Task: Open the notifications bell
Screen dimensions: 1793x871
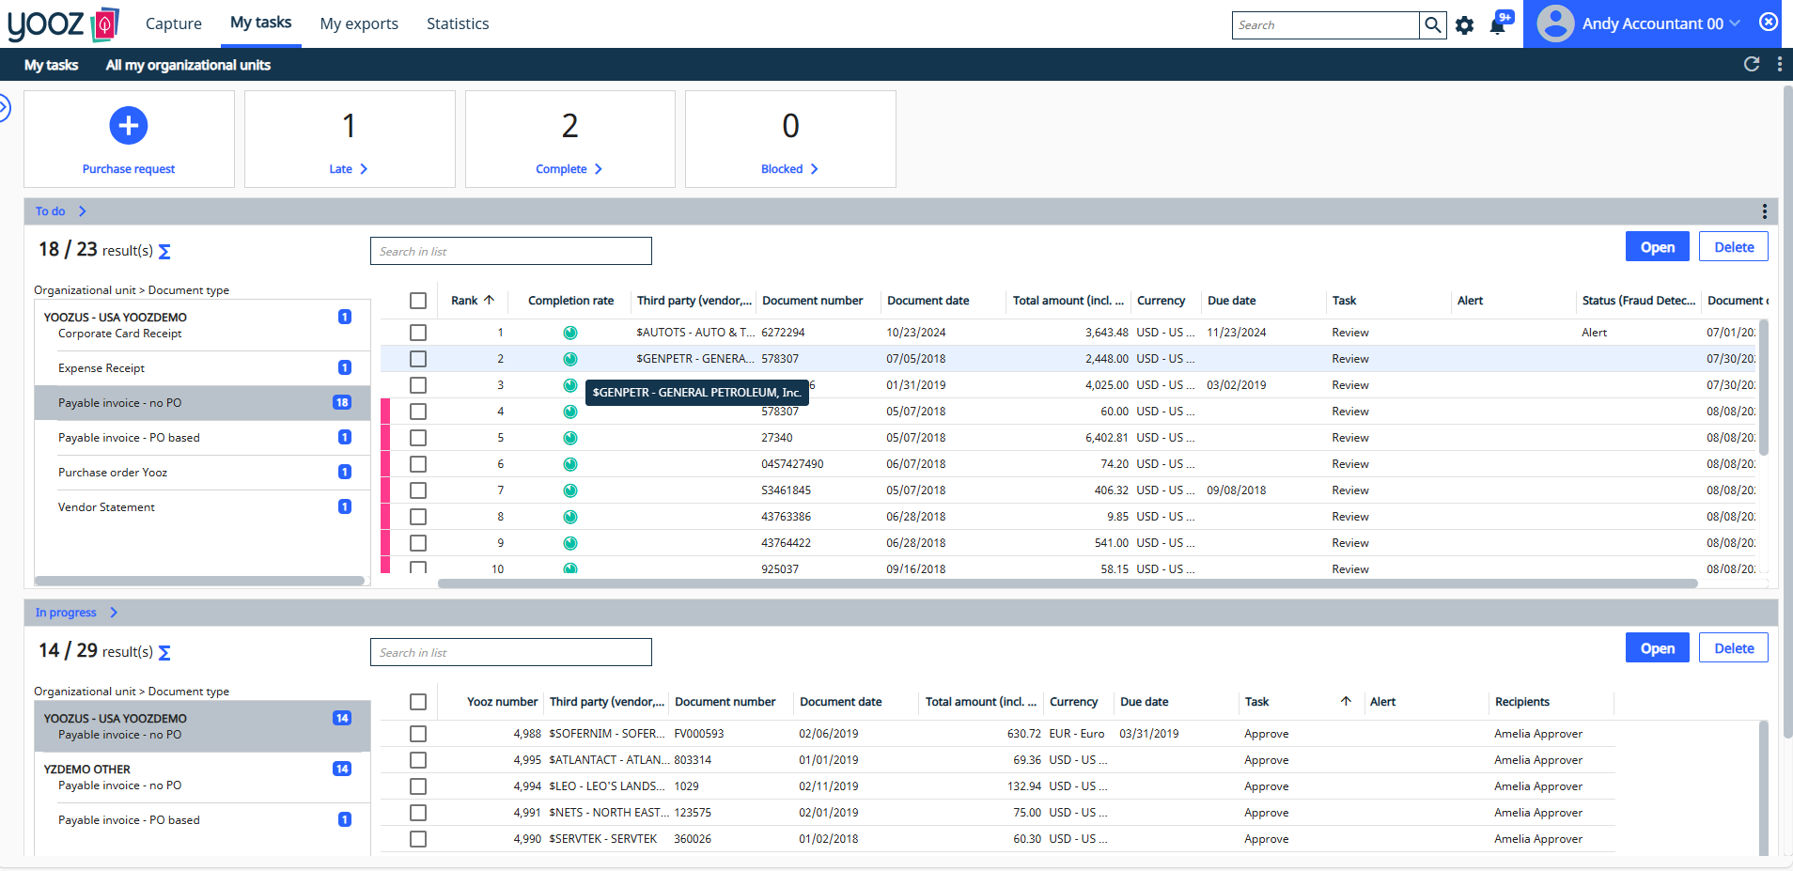Action: (x=1498, y=25)
